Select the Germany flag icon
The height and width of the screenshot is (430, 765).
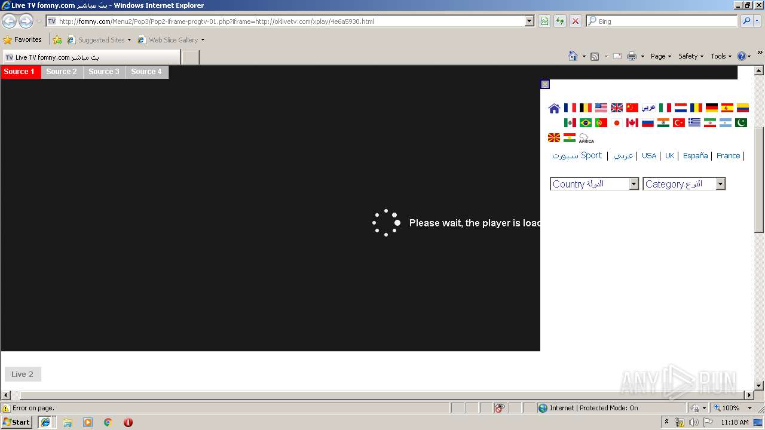coord(712,108)
